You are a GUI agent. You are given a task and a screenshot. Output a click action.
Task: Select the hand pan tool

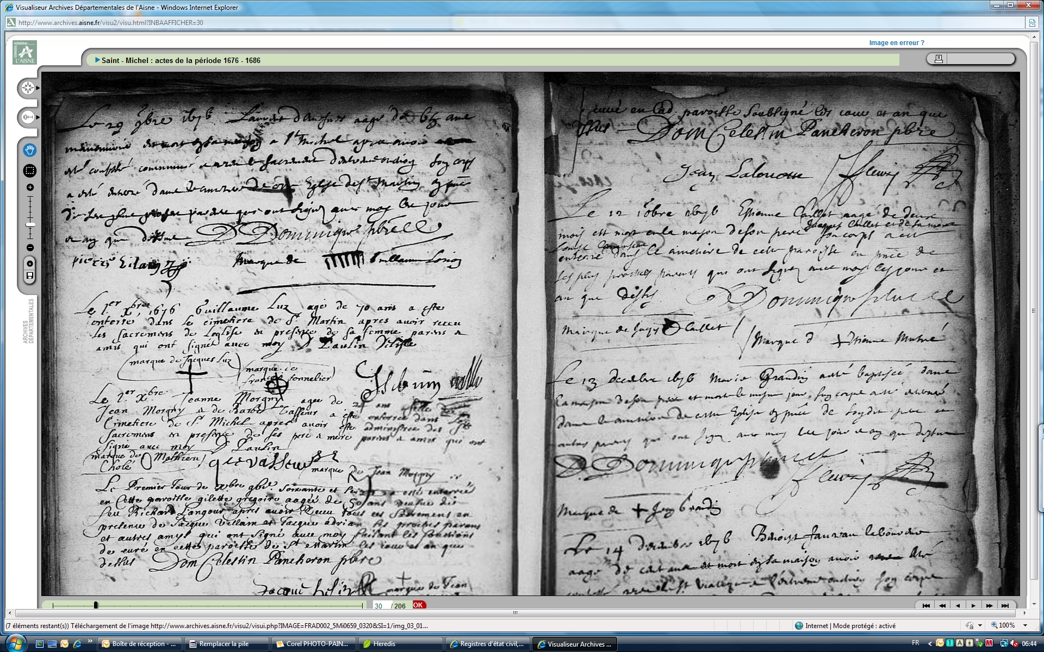[x=30, y=150]
